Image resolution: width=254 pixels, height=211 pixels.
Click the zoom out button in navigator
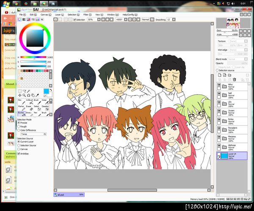(241, 31)
